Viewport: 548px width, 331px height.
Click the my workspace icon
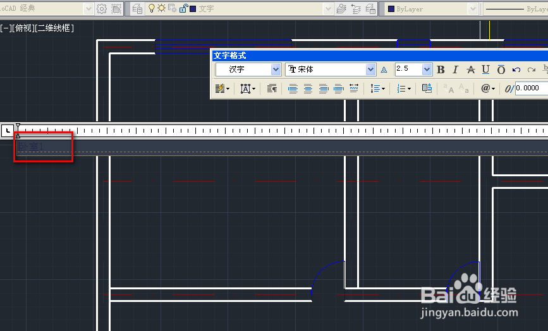tap(116, 9)
